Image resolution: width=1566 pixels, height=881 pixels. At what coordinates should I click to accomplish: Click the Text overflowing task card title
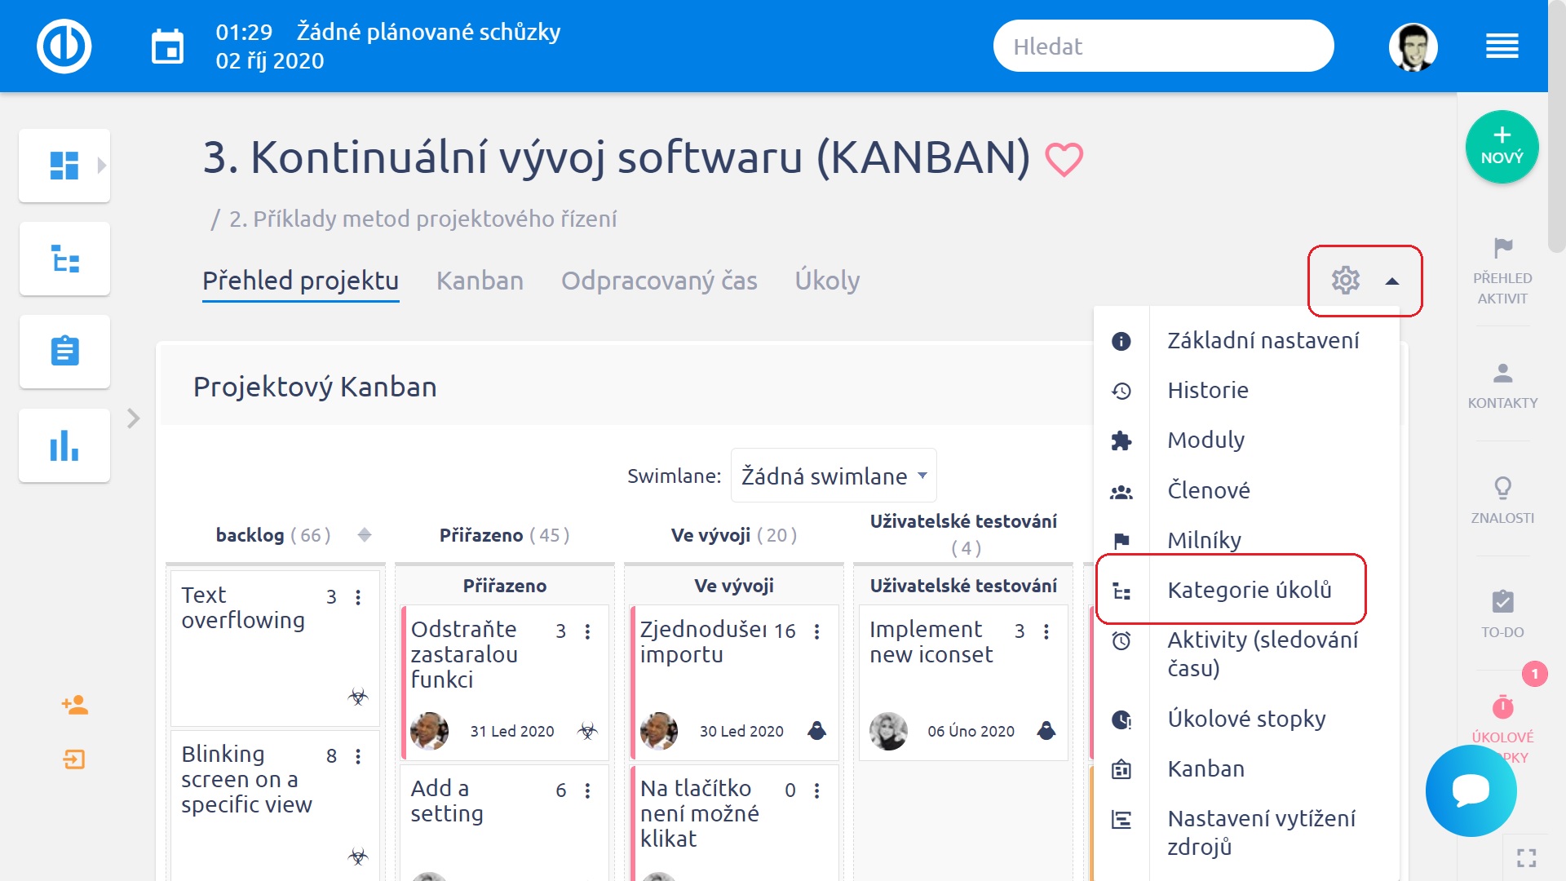(x=243, y=608)
